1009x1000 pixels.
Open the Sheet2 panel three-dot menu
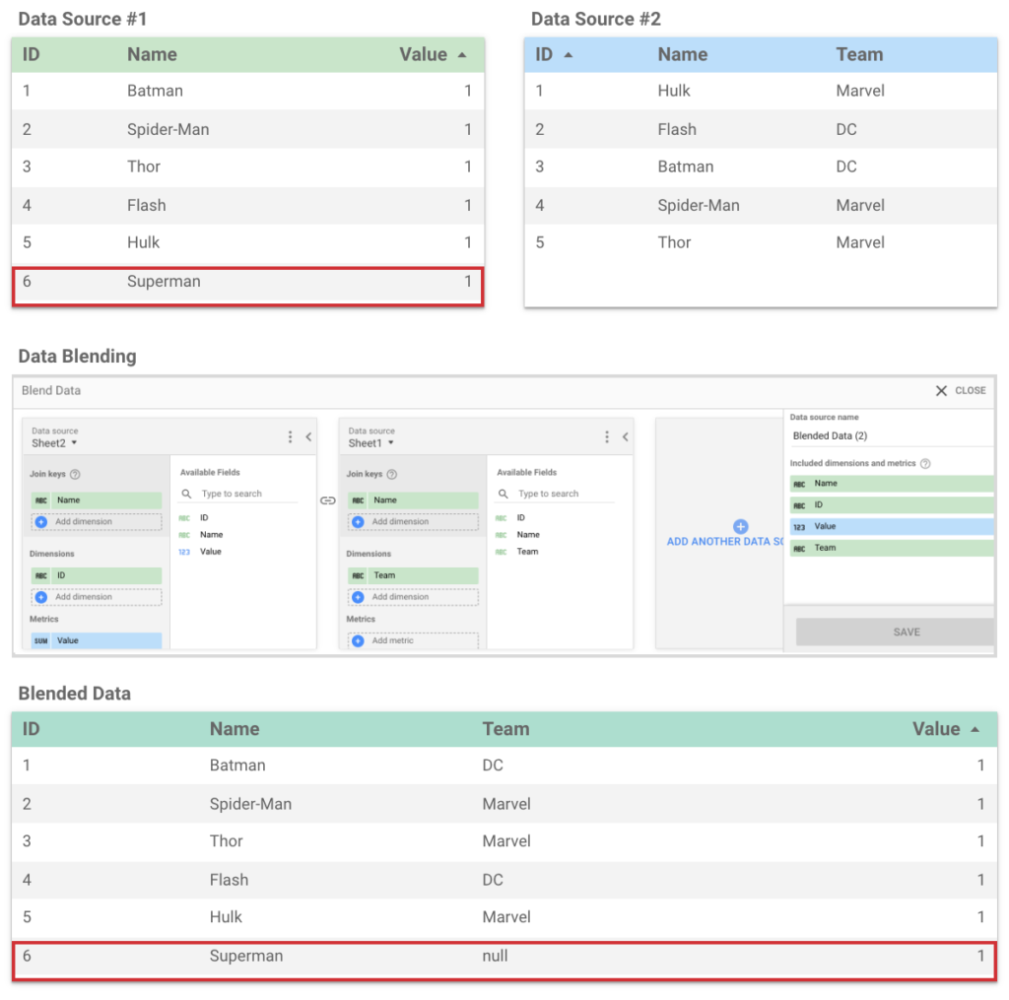pos(290,436)
